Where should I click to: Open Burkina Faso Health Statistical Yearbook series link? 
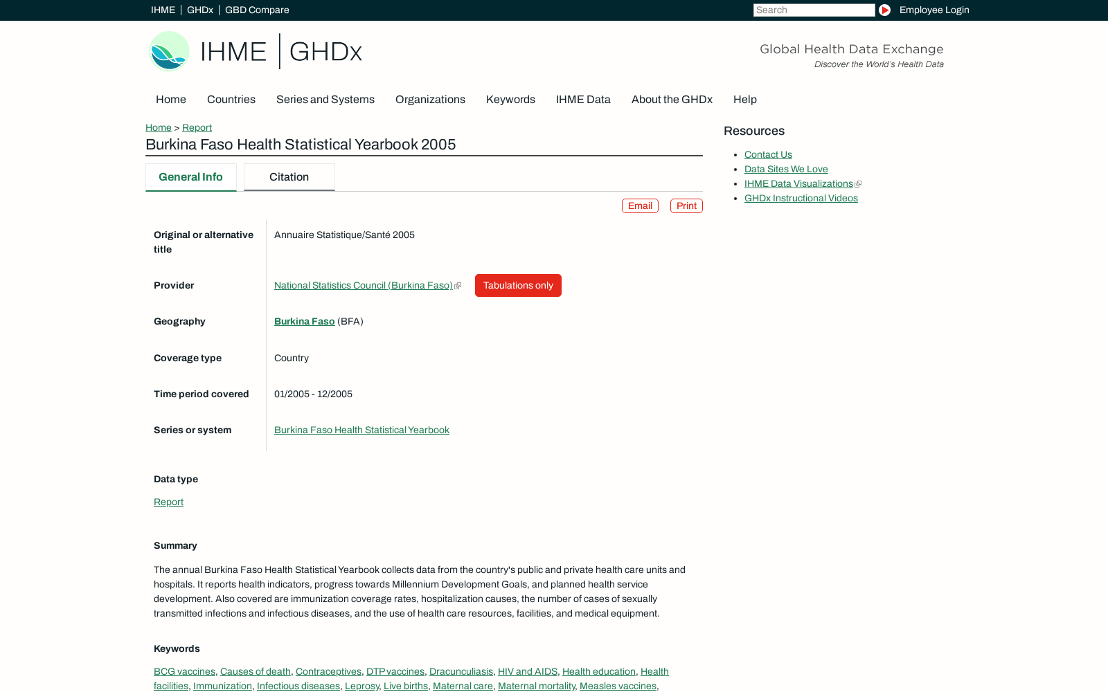[x=361, y=430]
